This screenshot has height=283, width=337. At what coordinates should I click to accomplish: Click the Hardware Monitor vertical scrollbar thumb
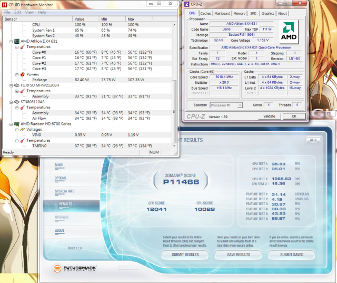[174, 112]
